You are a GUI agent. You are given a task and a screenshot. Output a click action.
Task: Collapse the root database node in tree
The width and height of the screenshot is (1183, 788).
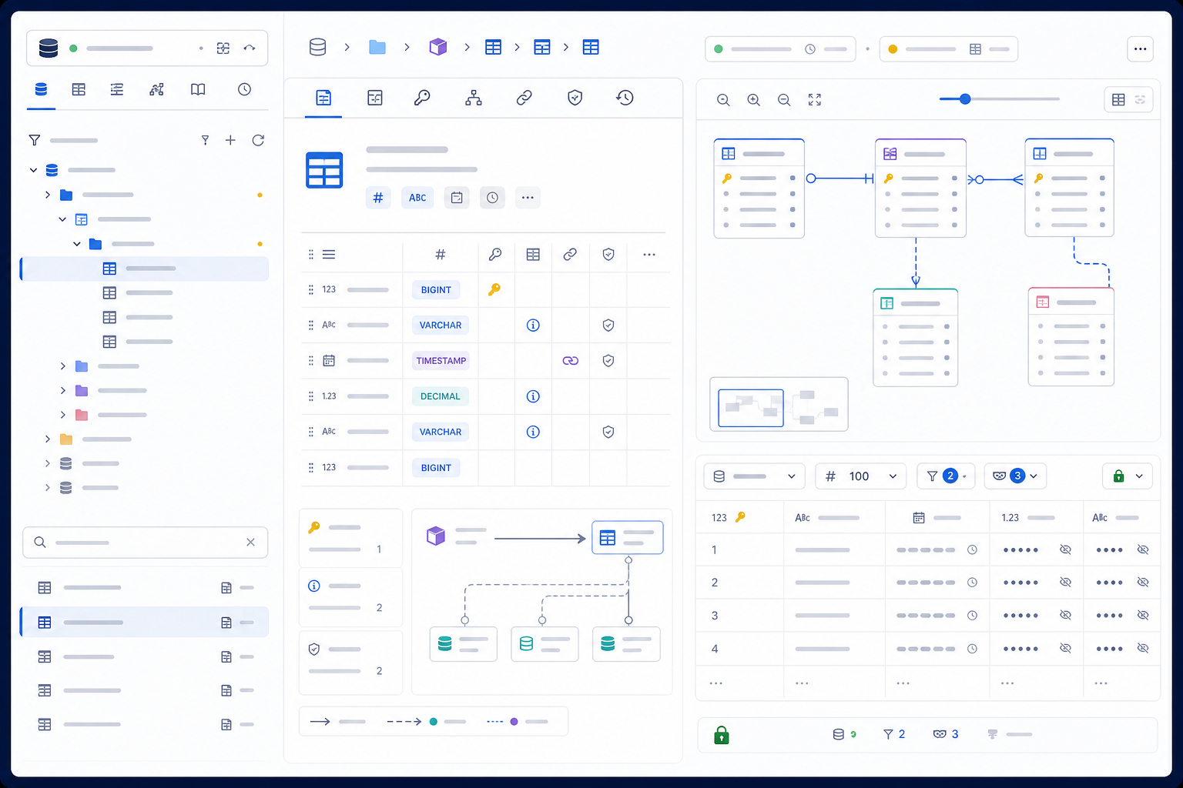click(x=33, y=170)
